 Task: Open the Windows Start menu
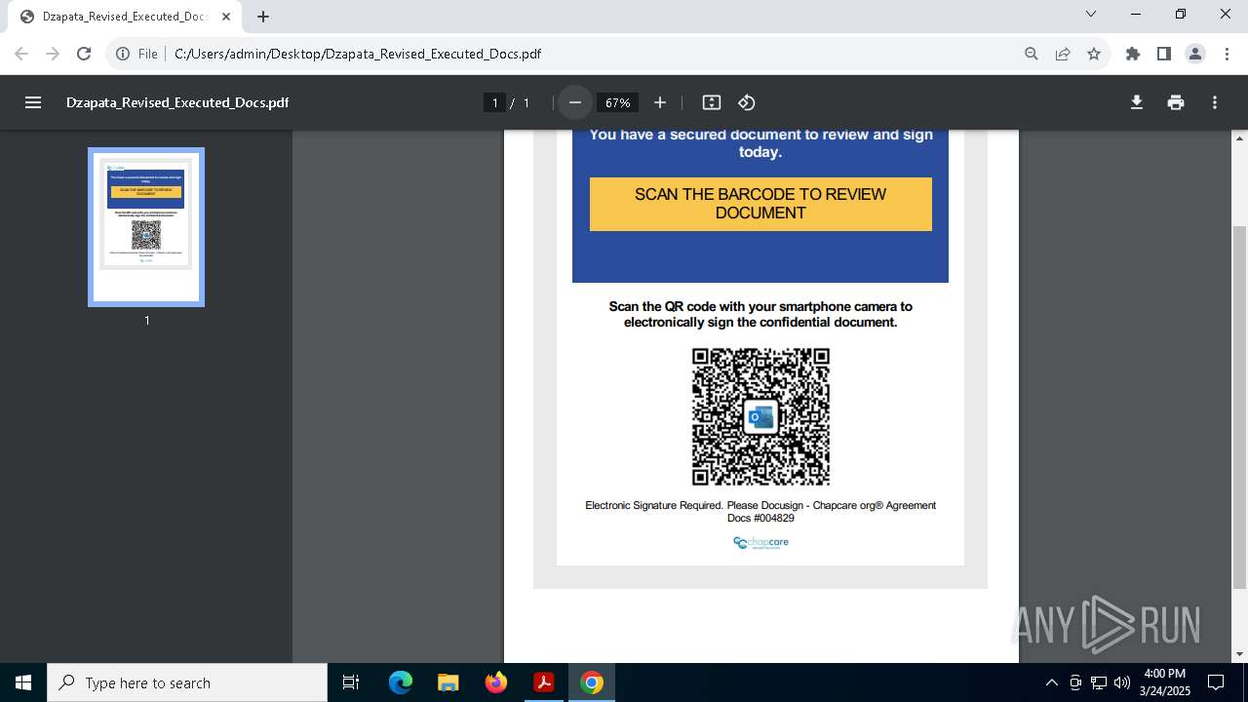coord(23,682)
